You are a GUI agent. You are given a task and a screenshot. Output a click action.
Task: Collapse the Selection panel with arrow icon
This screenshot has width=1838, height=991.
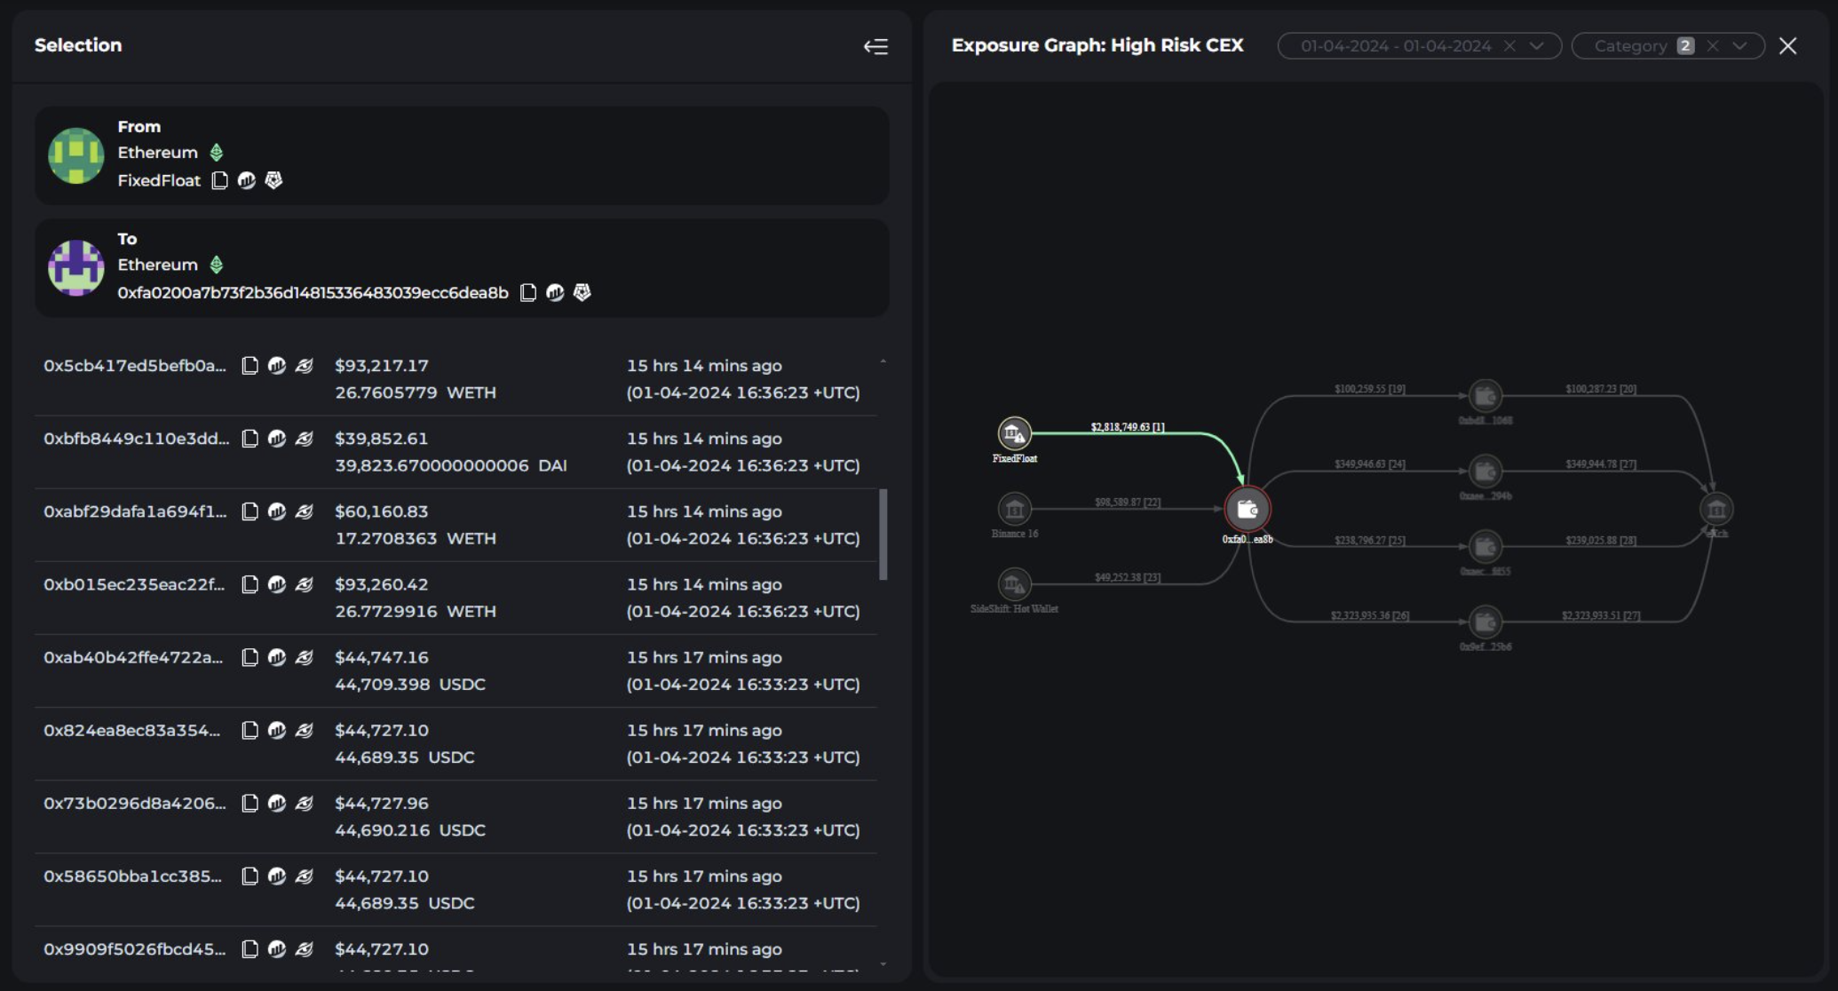[875, 46]
